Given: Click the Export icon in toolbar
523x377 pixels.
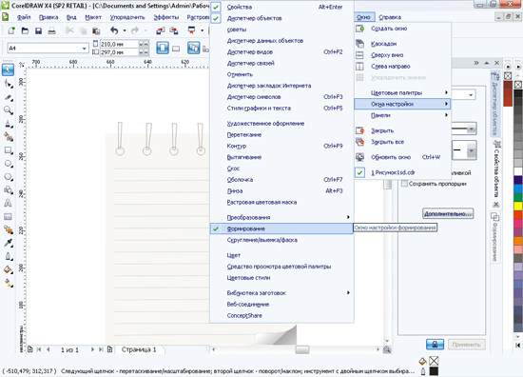Looking at the screenshot, I should coord(174,30).
